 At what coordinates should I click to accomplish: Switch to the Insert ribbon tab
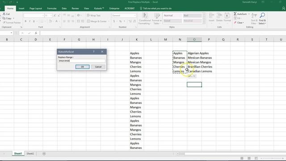(x=21, y=8)
